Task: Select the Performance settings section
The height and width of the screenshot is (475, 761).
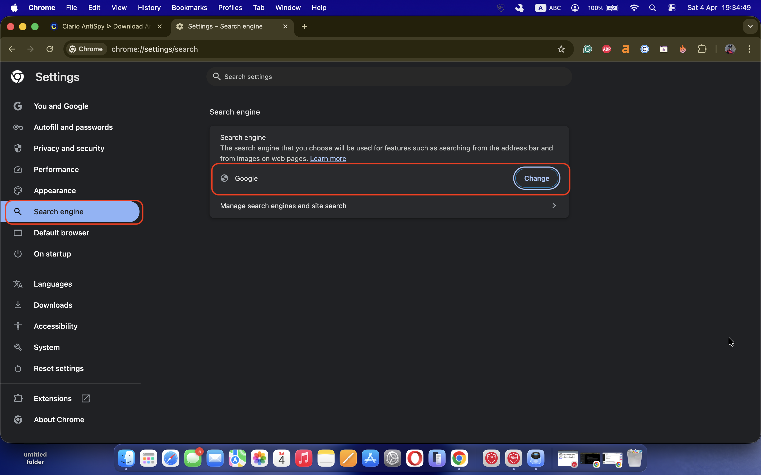Action: [x=56, y=169]
